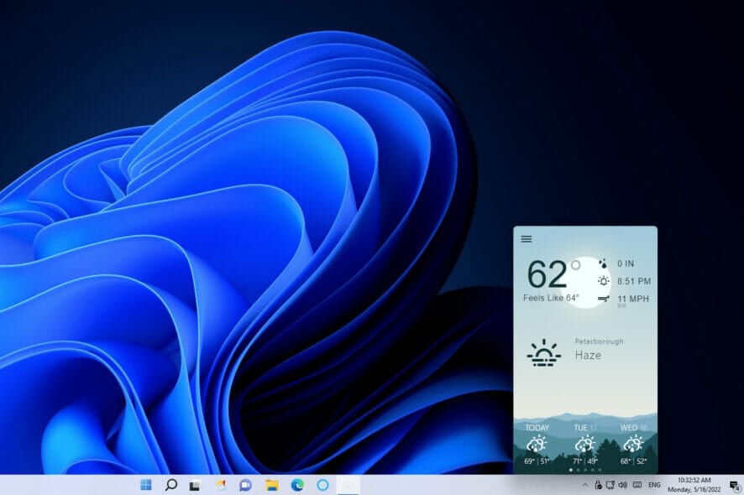Open the hamburger menu in the weather widget
The height and width of the screenshot is (495, 744).
[x=527, y=238]
